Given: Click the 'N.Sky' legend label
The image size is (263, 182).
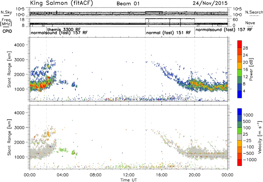Looking at the screenshot, I should [x=6, y=12].
